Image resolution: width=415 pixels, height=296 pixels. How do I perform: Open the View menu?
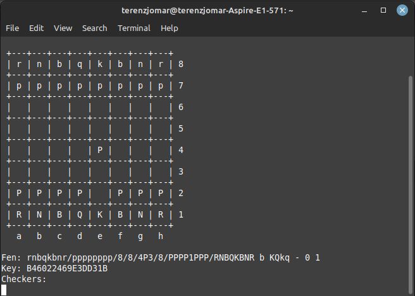(x=63, y=28)
